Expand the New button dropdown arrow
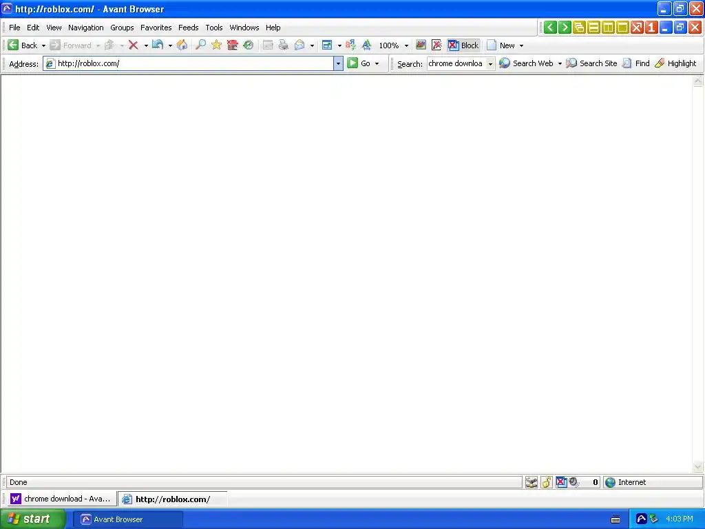The width and height of the screenshot is (705, 529). click(522, 45)
